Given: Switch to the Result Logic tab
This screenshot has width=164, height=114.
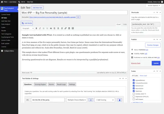Looking at the screenshot, I should coord(61,84).
